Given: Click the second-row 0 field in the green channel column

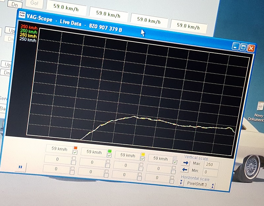Looking at the screenshot, I should 92,162.
